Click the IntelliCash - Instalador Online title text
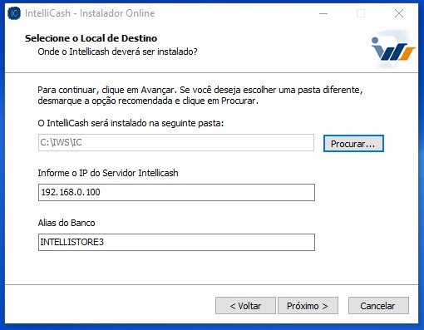This screenshot has height=330, width=424. coord(90,13)
